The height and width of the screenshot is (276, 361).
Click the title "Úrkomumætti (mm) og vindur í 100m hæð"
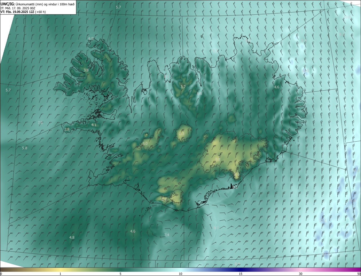45,4
